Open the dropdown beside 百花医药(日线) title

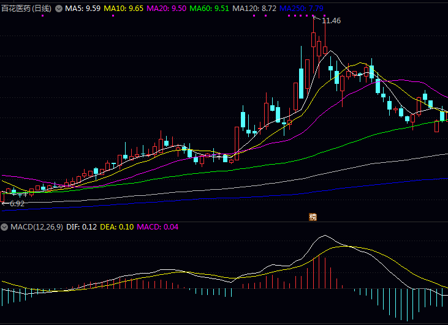click(59, 9)
